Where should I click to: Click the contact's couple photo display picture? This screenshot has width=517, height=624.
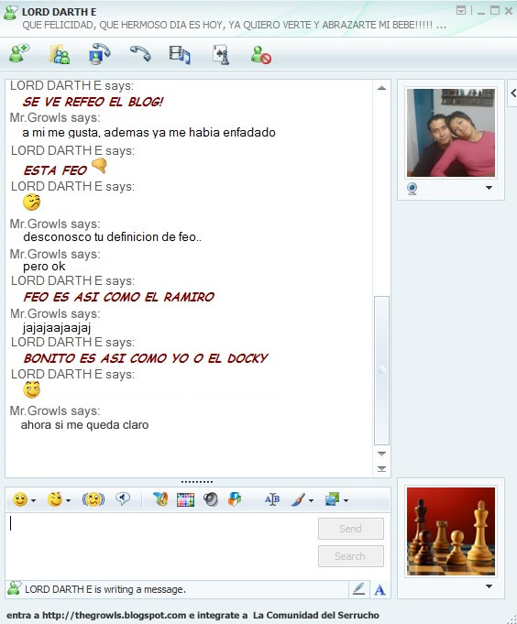click(x=451, y=133)
